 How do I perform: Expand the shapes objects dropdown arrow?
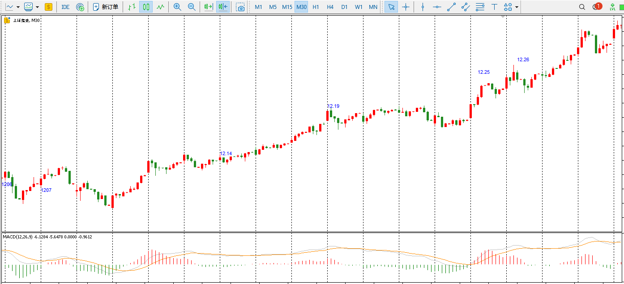(x=517, y=7)
